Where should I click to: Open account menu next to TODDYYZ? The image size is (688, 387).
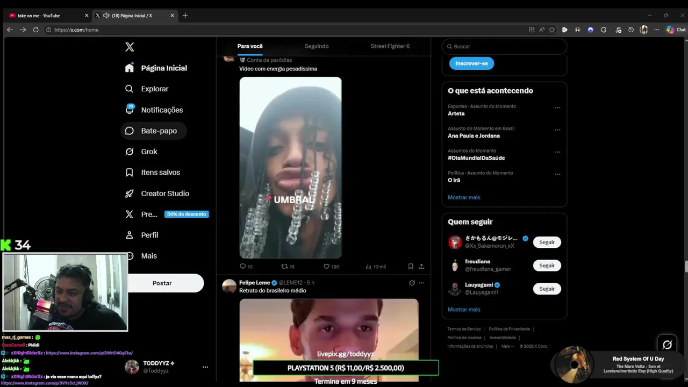click(205, 367)
